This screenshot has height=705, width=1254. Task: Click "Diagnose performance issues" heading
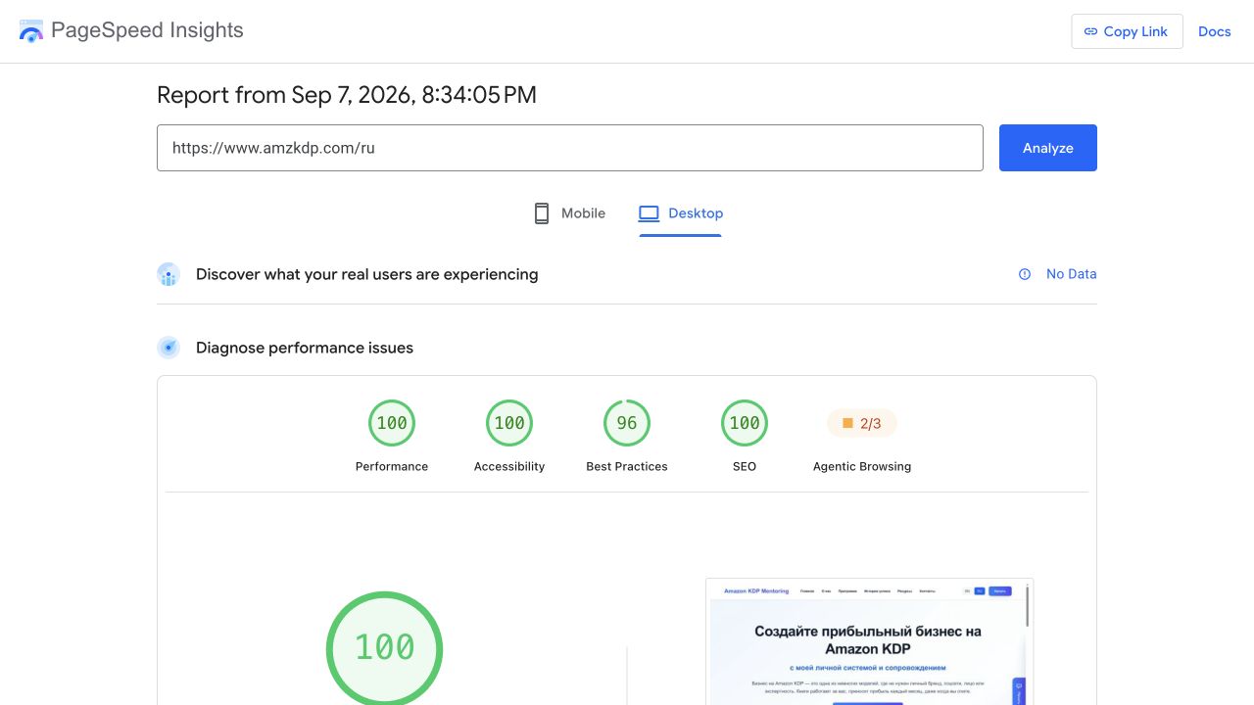coord(305,348)
